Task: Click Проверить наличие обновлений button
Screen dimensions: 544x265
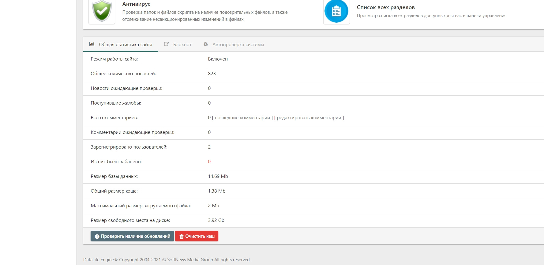Action: tap(132, 236)
